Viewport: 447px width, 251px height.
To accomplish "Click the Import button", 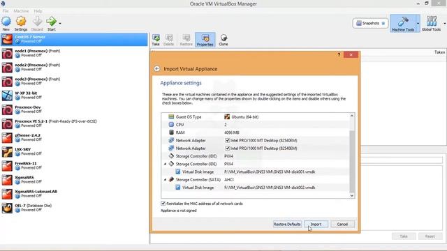I will pos(316,225).
